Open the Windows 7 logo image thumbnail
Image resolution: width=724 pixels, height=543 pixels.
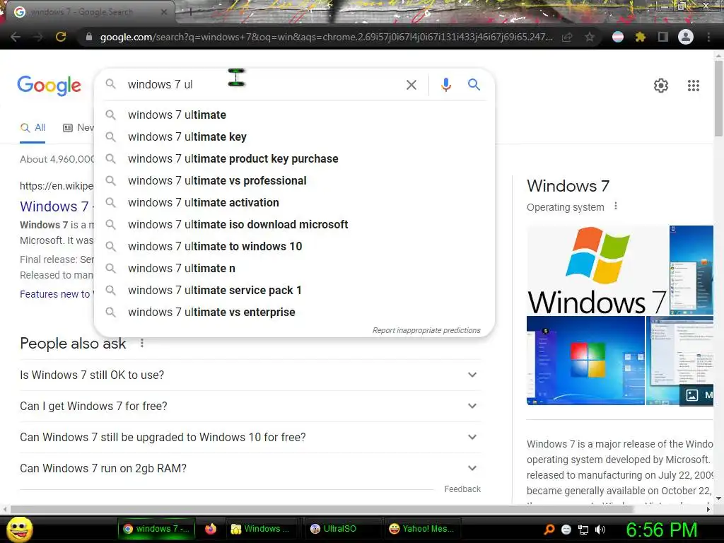[597, 270]
